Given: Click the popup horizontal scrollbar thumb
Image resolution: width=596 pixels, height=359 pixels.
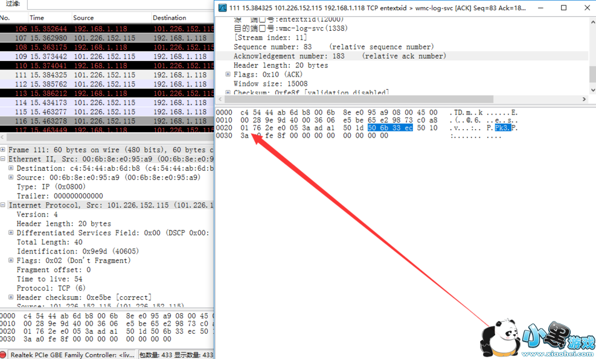Looking at the screenshot, I should pos(359,99).
